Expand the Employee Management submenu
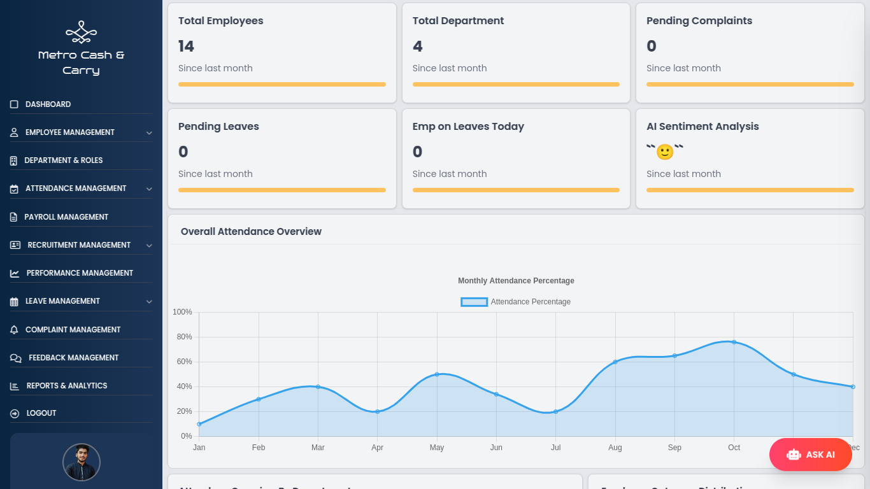870x489 pixels. [x=149, y=132]
